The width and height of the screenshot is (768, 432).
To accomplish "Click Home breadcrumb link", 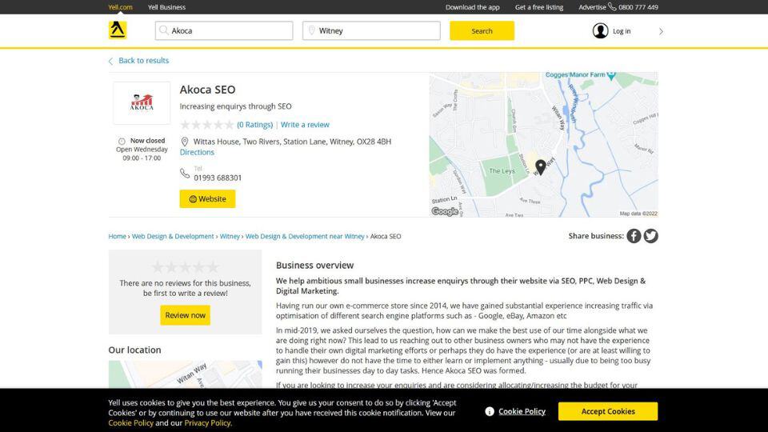I will coord(117,236).
